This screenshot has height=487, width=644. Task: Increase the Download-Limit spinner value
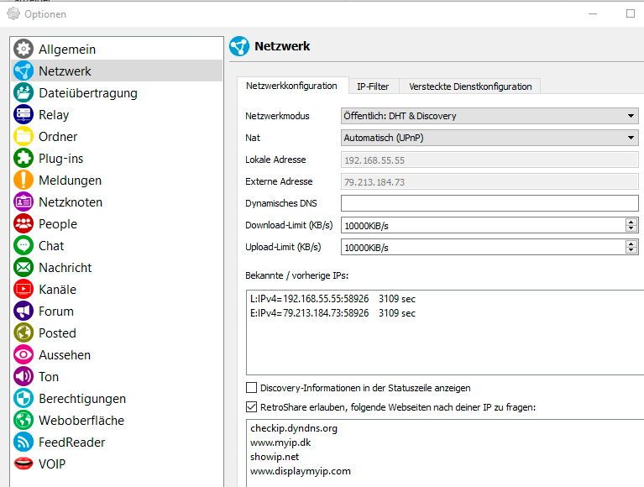pos(631,222)
